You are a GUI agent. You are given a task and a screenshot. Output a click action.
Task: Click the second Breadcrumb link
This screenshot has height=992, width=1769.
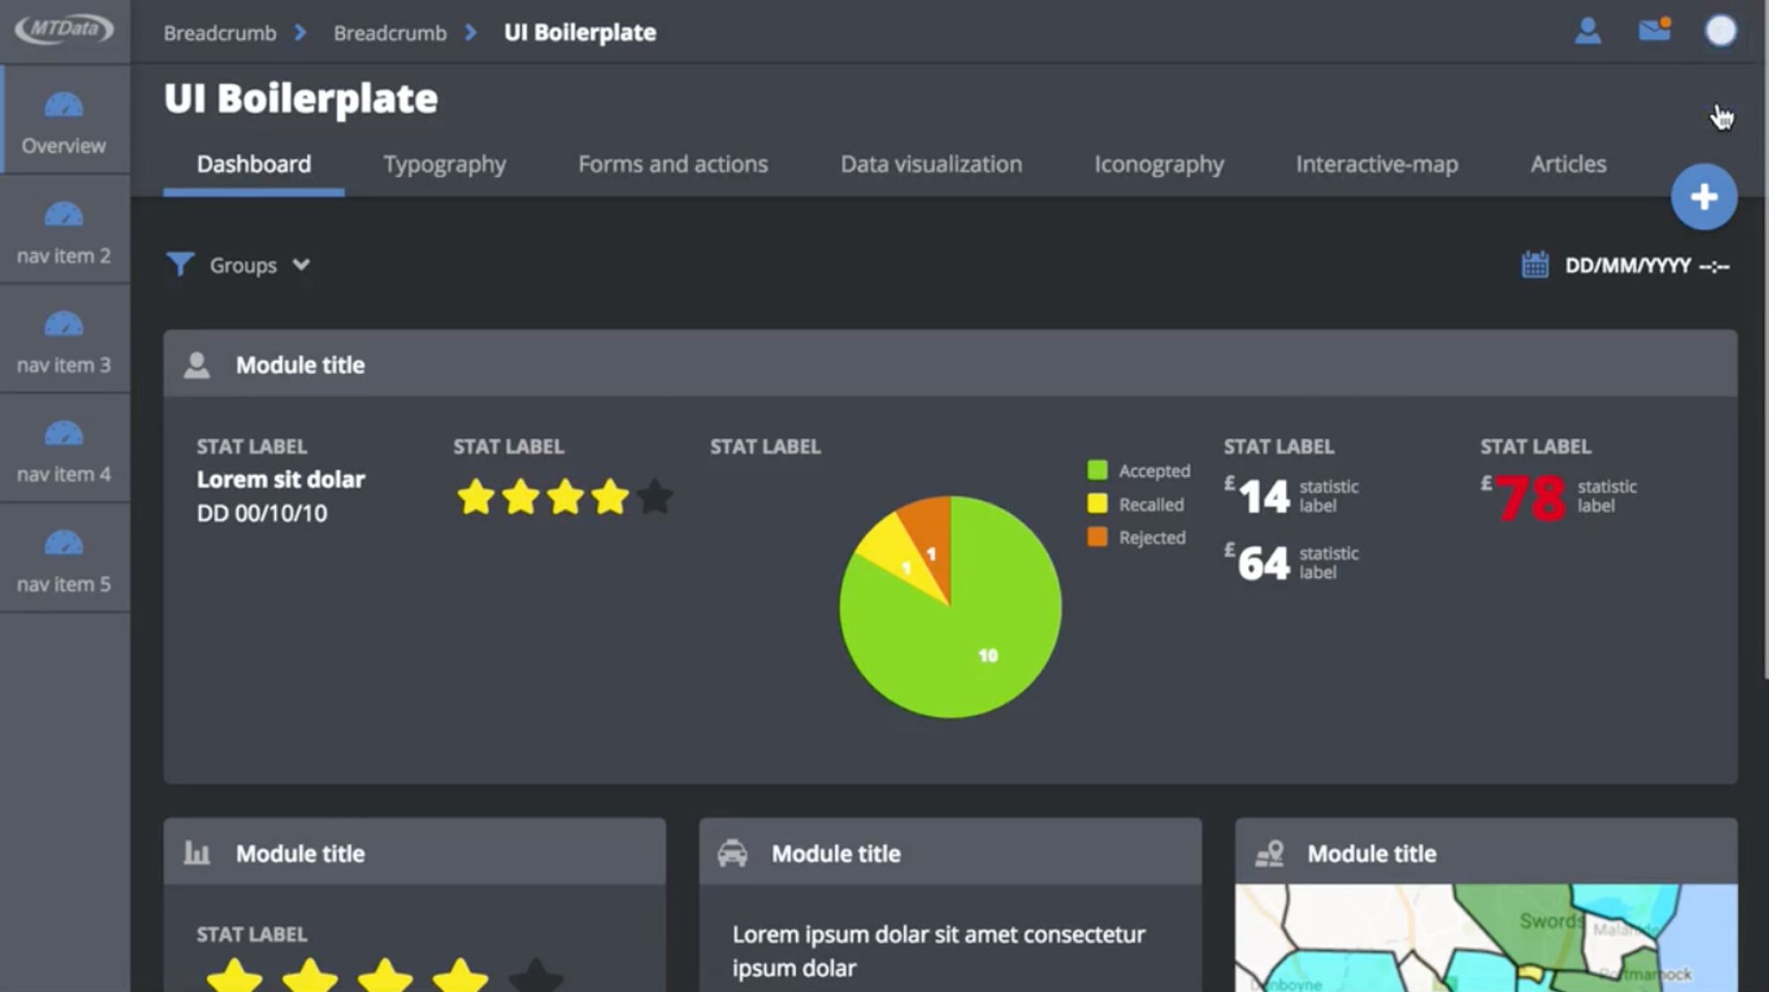[x=390, y=33]
